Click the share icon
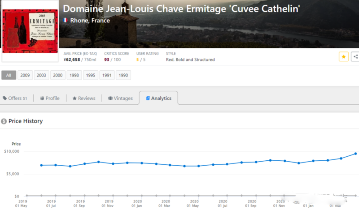359x214 pixels. coord(355,57)
